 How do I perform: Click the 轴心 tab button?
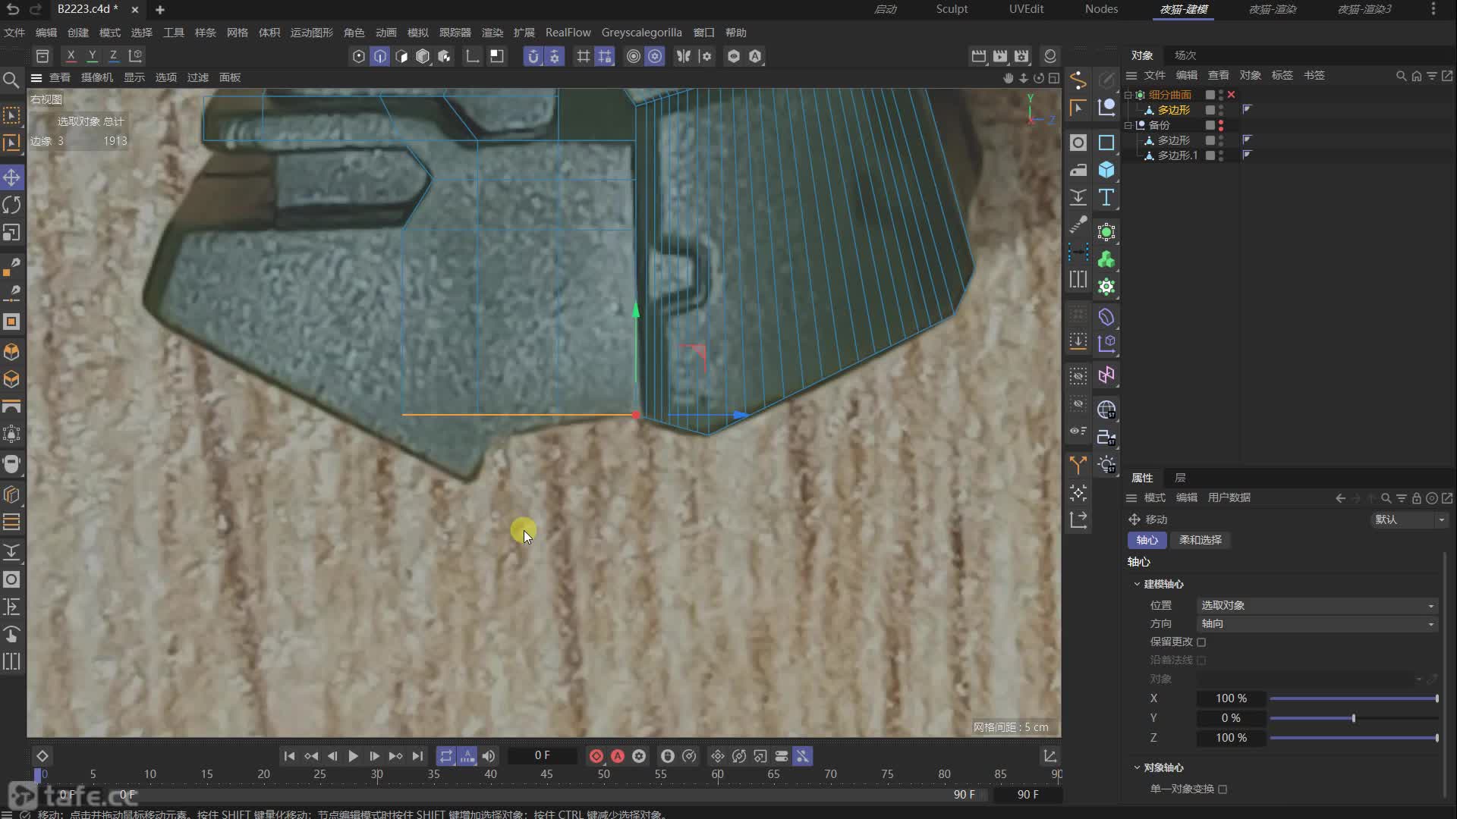click(x=1147, y=540)
